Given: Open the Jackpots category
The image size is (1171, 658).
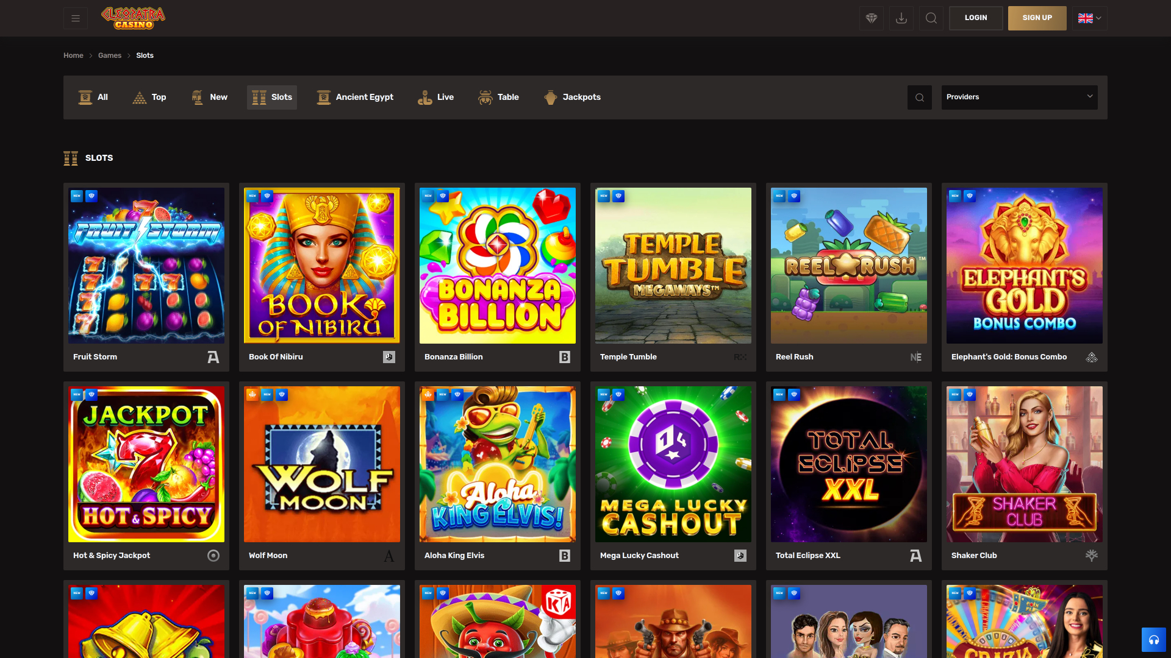Looking at the screenshot, I should 571,97.
